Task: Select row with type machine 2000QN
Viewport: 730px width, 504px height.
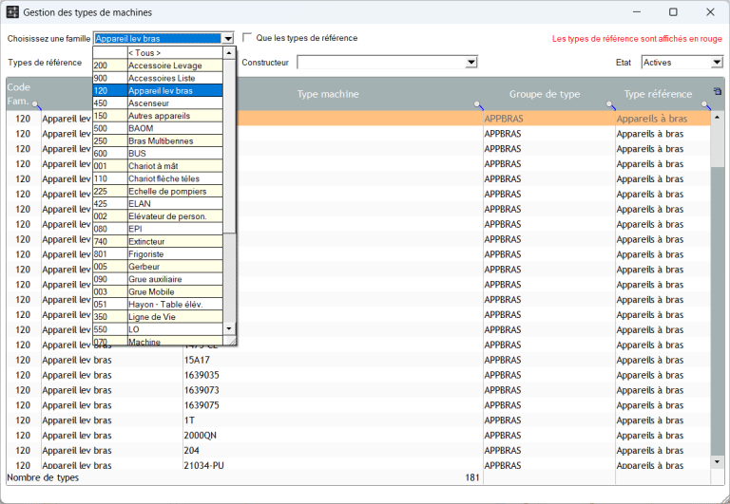Action: coord(358,436)
